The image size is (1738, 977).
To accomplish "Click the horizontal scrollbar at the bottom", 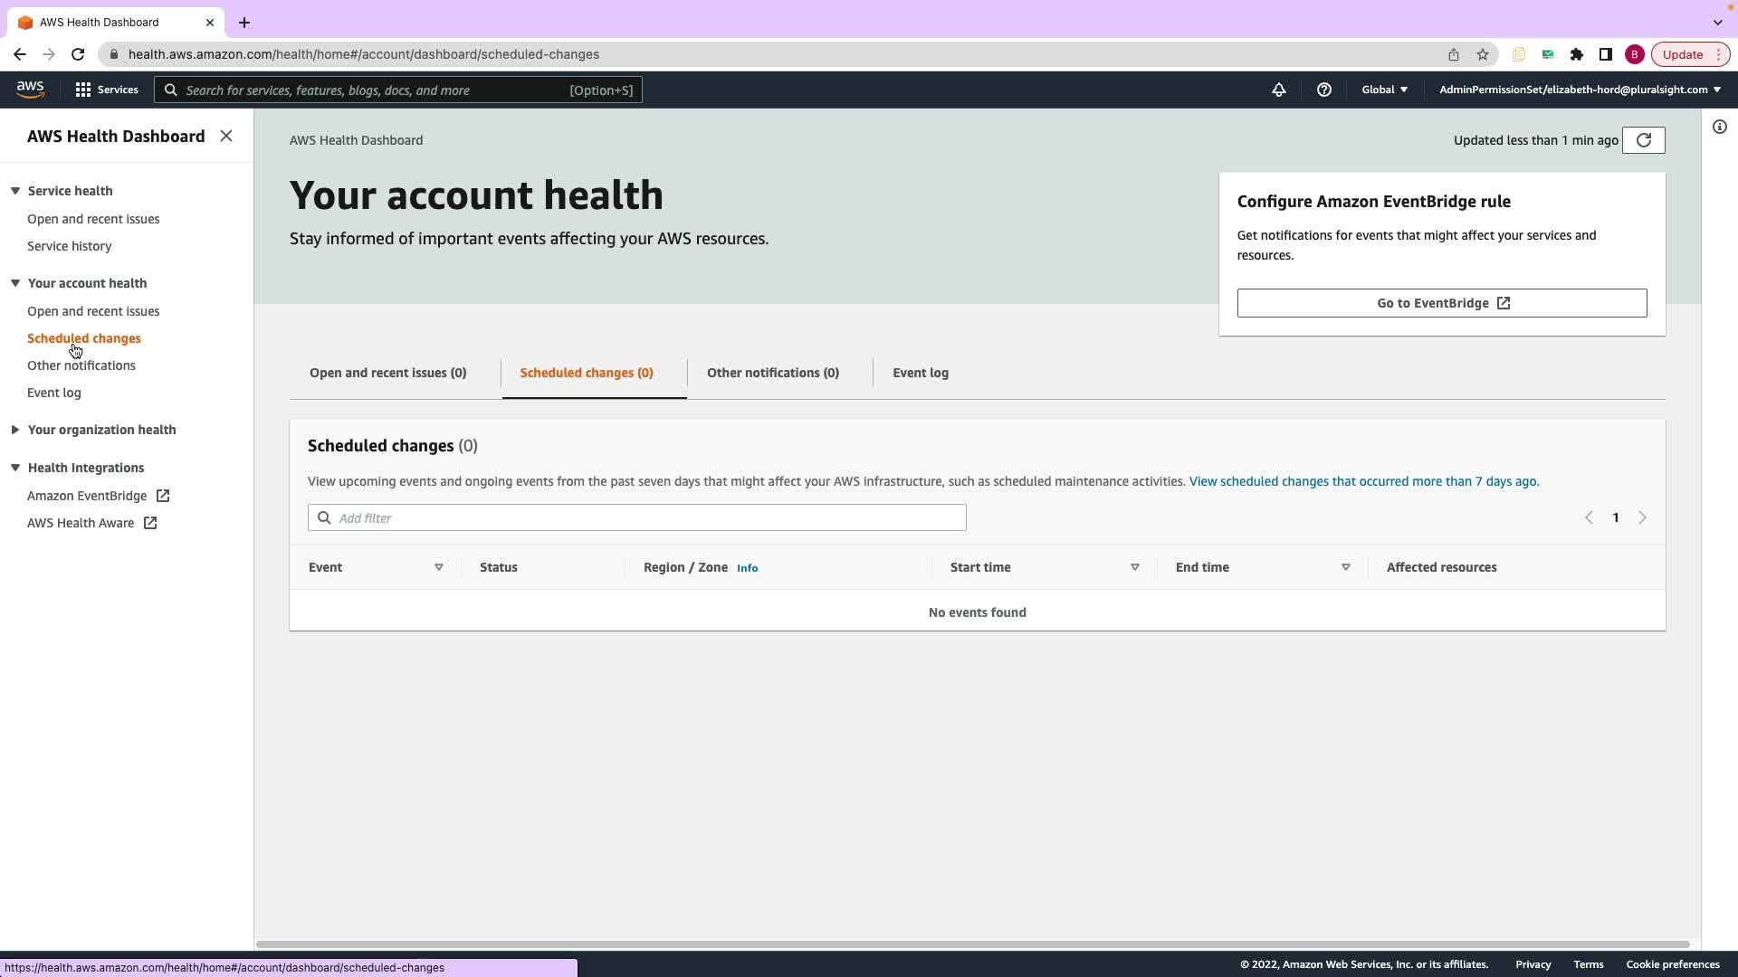I will tap(972, 944).
